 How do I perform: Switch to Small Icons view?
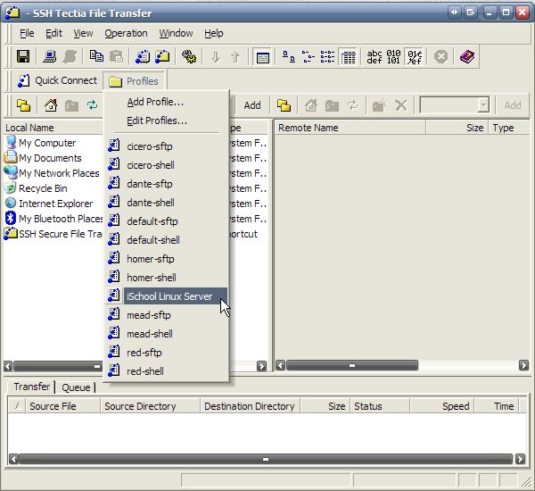tap(309, 56)
